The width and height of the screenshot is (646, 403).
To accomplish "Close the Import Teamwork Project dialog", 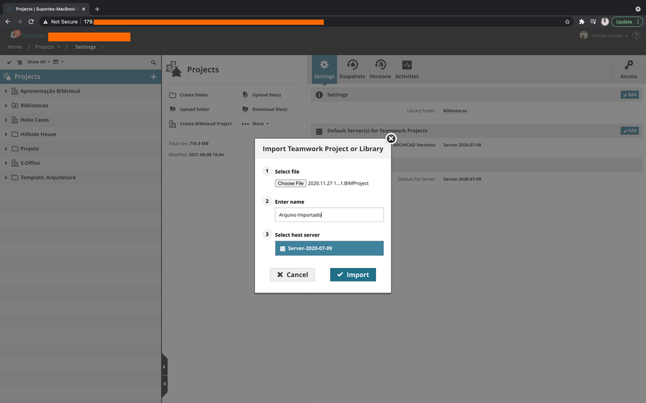I will pos(391,139).
